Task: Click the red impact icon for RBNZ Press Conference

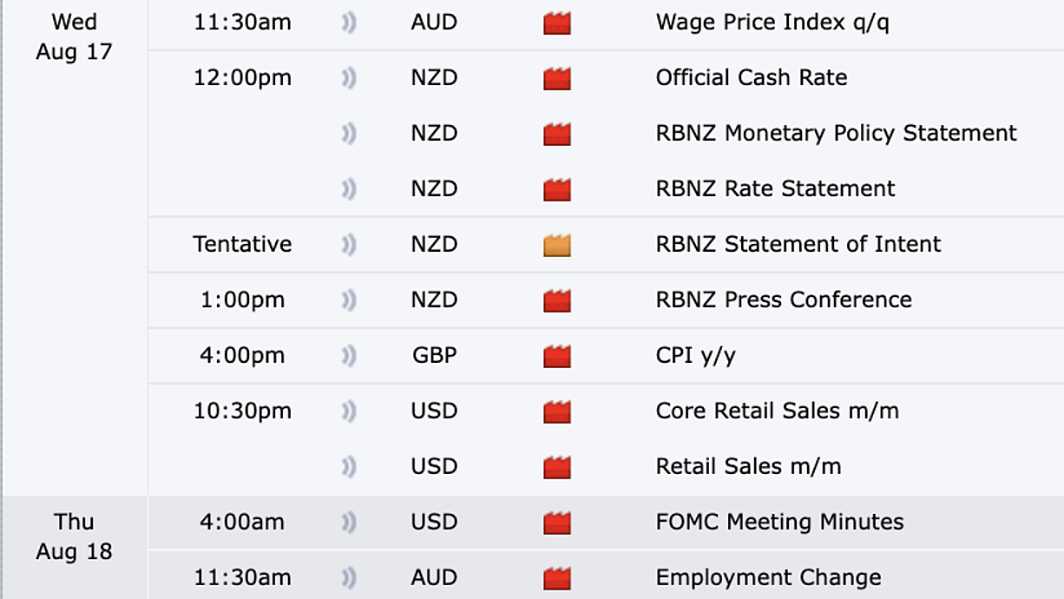Action: 557,301
